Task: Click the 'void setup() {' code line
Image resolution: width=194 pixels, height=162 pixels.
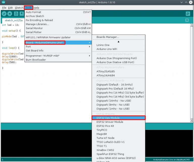Action: click(11, 31)
